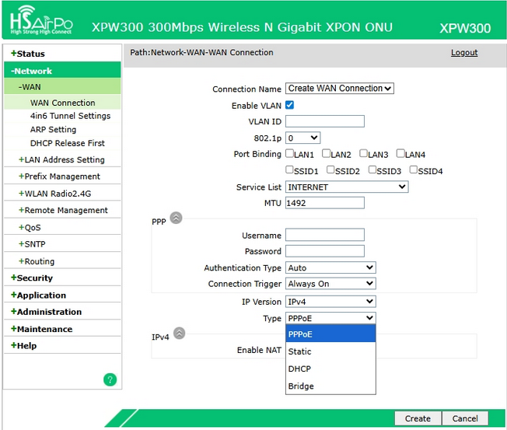This screenshot has height=430, width=507.
Task: Expand LAN Address Setting menu
Action: pyautogui.click(x=62, y=159)
